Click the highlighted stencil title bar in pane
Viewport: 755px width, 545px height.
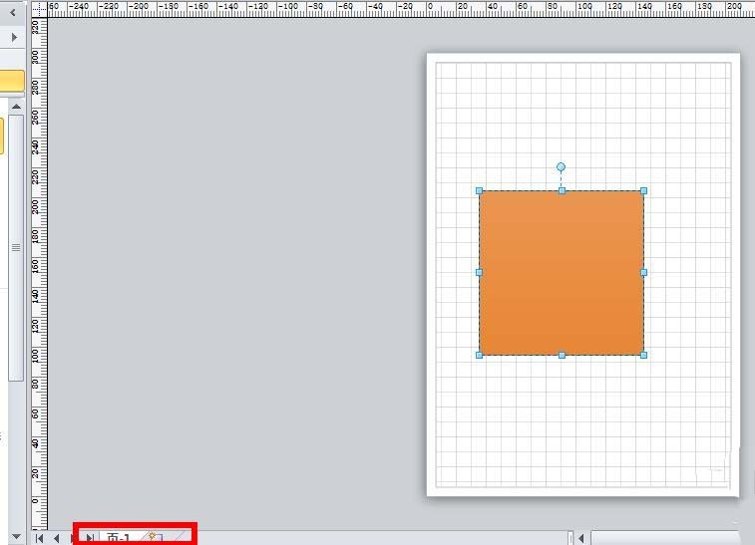(x=12, y=82)
